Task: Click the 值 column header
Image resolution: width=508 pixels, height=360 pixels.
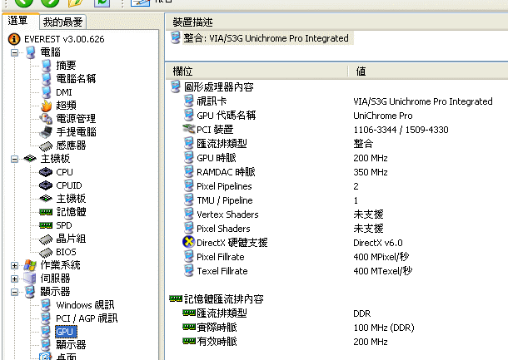Action: click(428, 72)
